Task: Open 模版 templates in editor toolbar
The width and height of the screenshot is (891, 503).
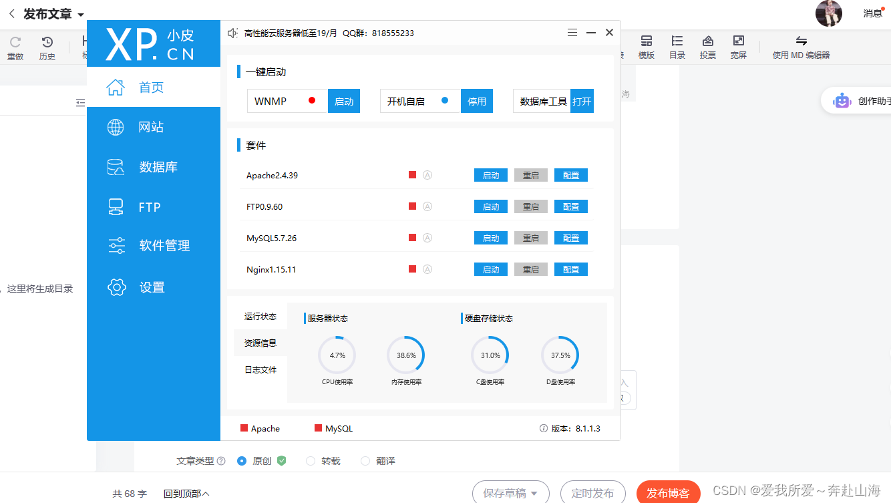Action: pos(647,47)
